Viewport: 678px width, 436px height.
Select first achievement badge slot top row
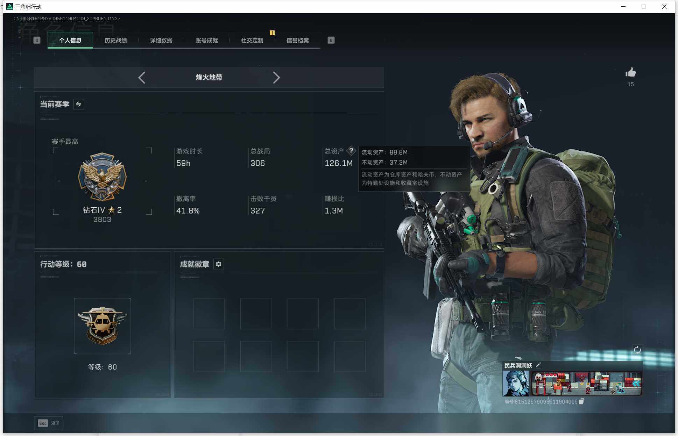click(x=209, y=314)
